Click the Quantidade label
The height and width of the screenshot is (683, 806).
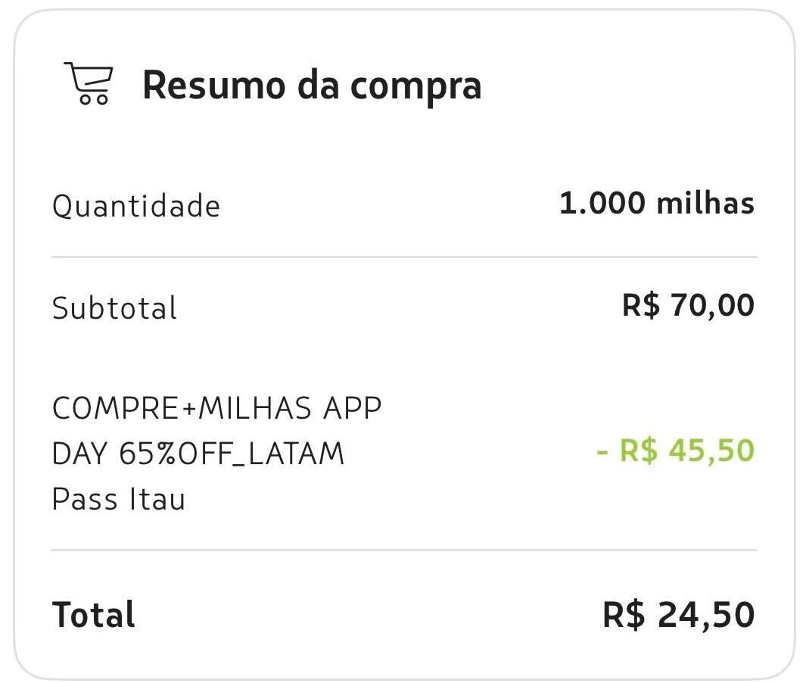tap(136, 206)
